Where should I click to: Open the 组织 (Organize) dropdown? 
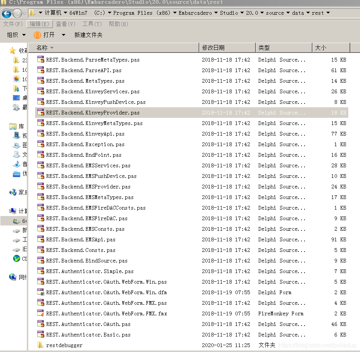pyautogui.click(x=16, y=35)
